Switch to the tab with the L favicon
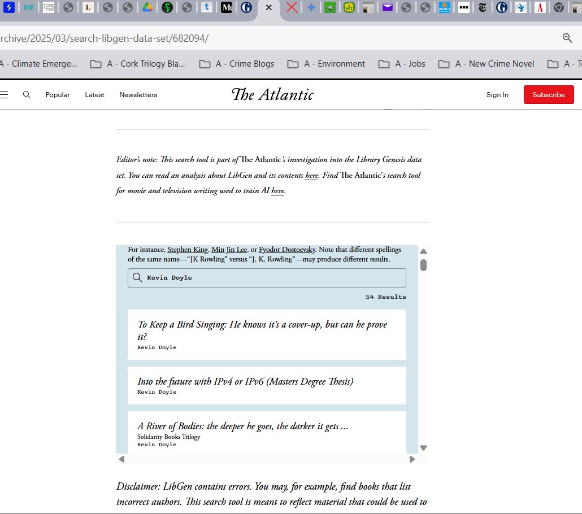582x514 pixels. point(88,7)
